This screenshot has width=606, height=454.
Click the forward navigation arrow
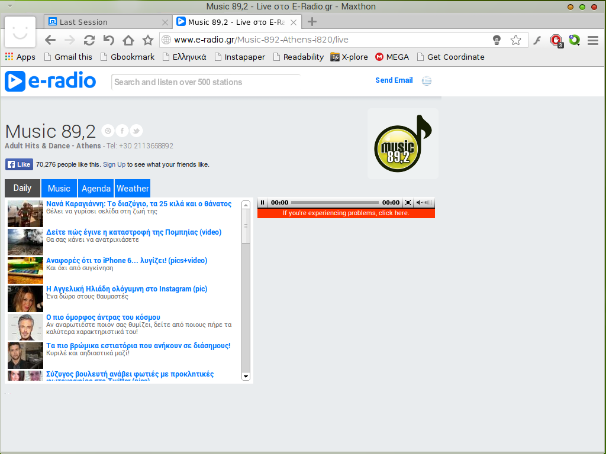(70, 40)
